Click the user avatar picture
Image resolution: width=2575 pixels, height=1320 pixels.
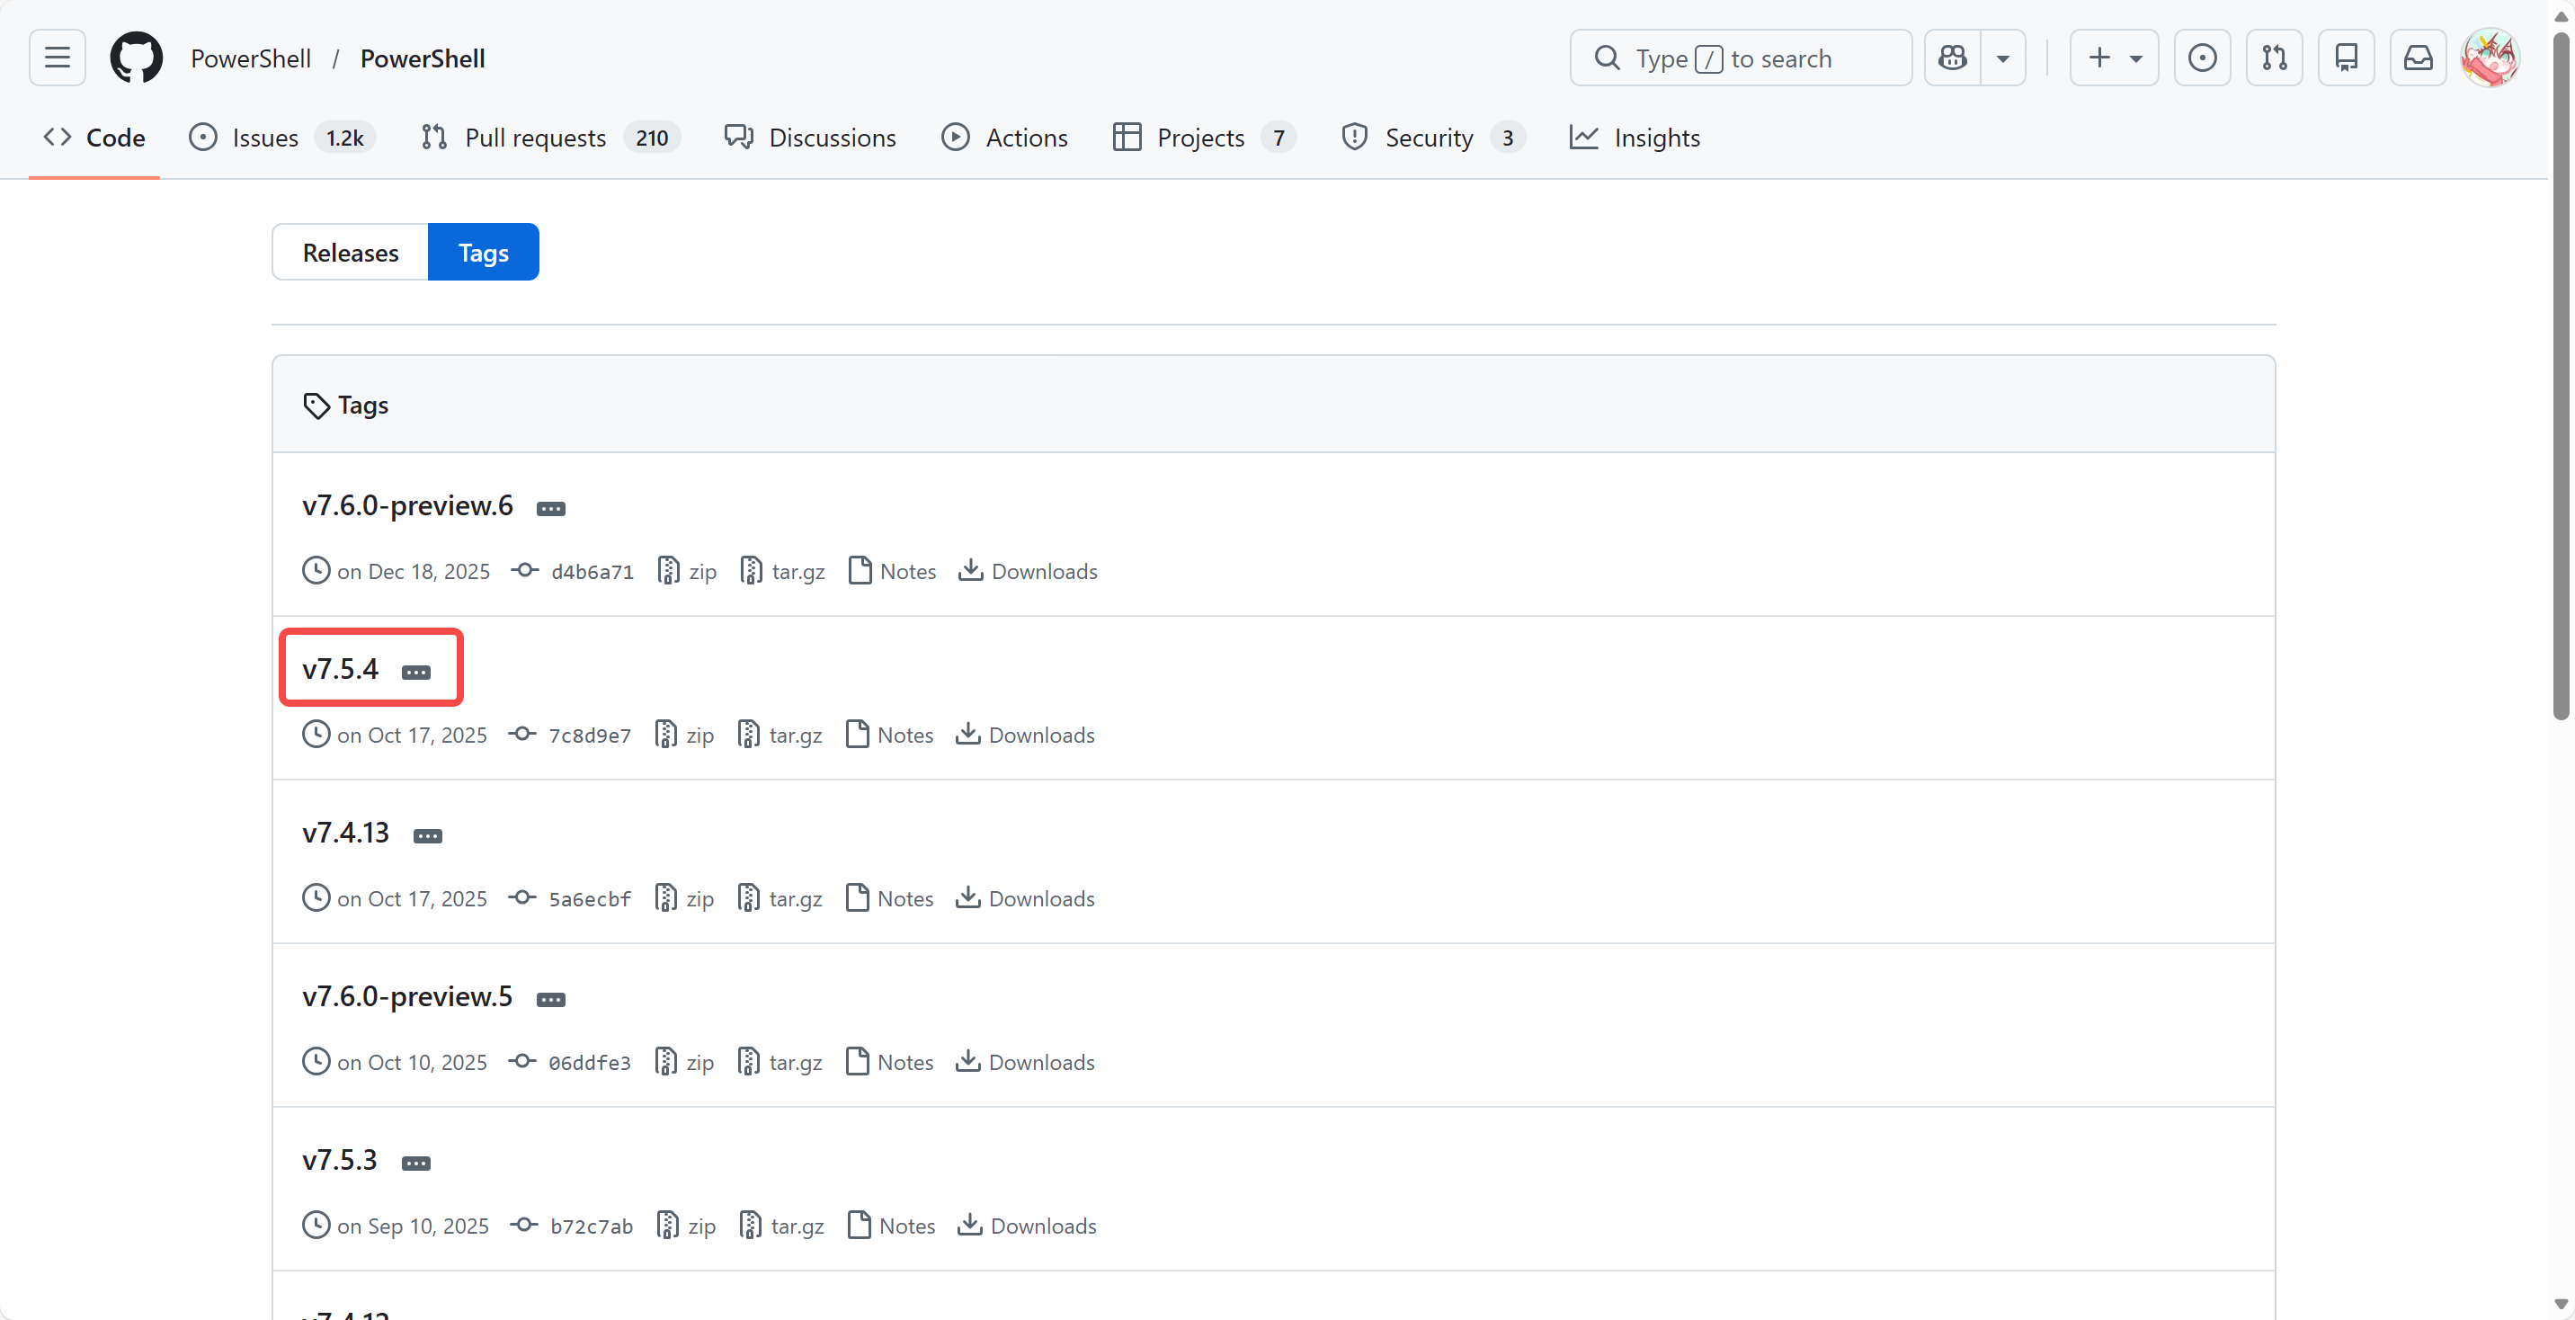(x=2489, y=58)
